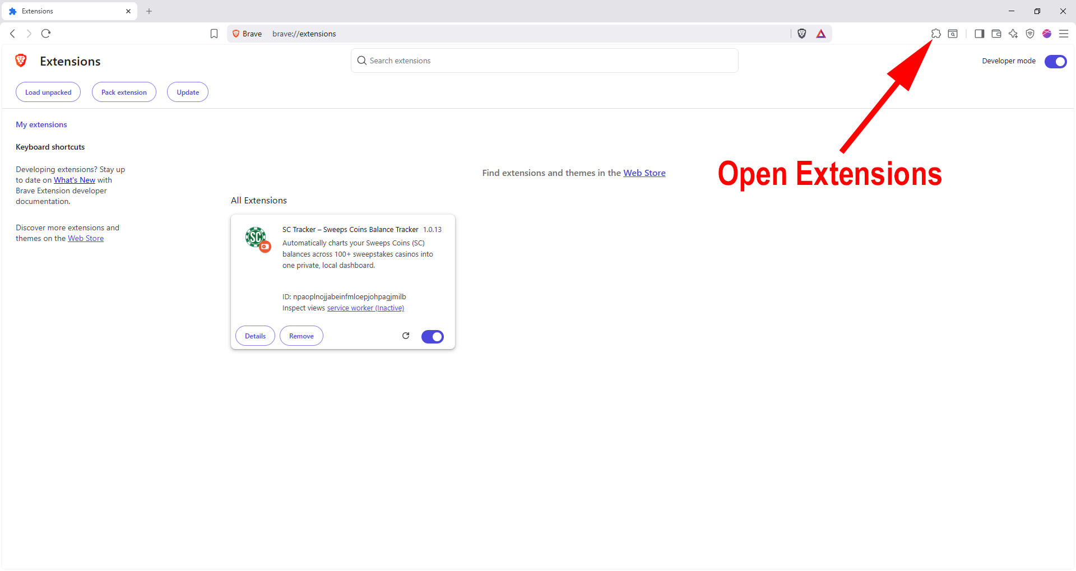Open Keyboard shortcuts in sidebar

click(x=50, y=147)
